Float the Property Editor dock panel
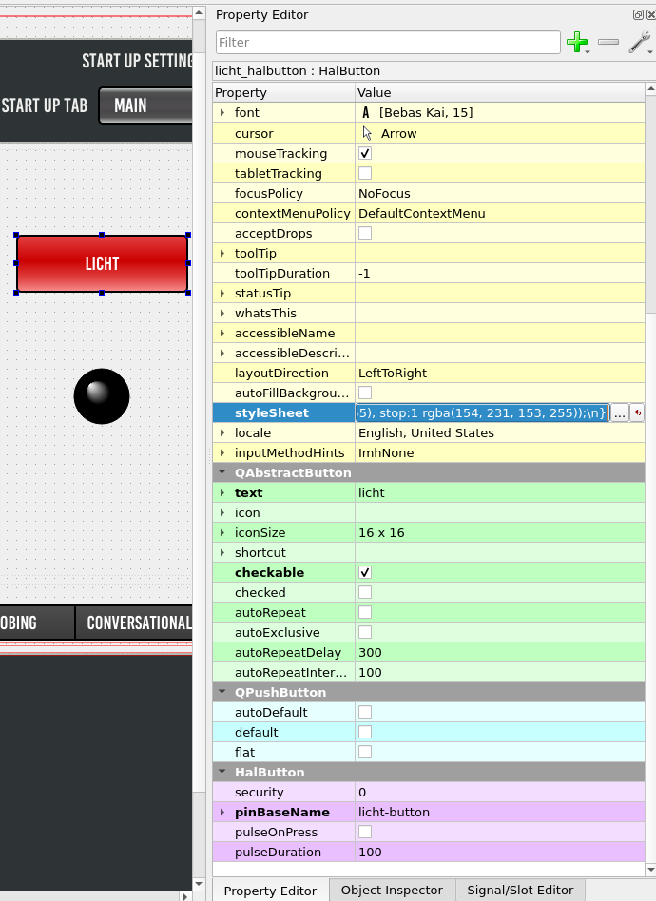The image size is (656, 901). click(x=638, y=14)
